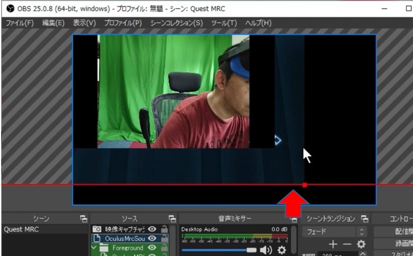Remove the transition with the minus icon

tap(347, 244)
